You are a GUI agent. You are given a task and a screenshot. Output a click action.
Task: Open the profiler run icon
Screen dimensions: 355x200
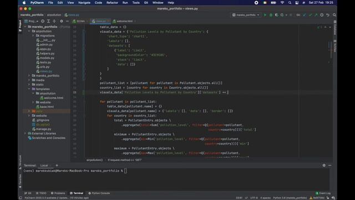282,15
